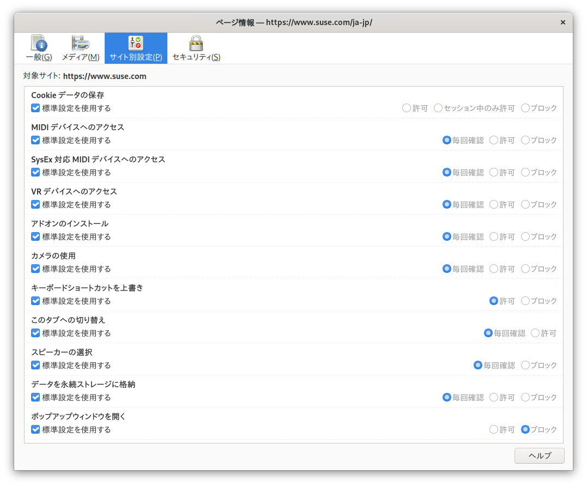
Task: Click the ヘルプ button
Action: 539,456
